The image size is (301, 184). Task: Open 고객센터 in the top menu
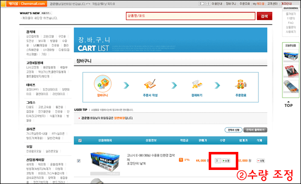(x=272, y=4)
